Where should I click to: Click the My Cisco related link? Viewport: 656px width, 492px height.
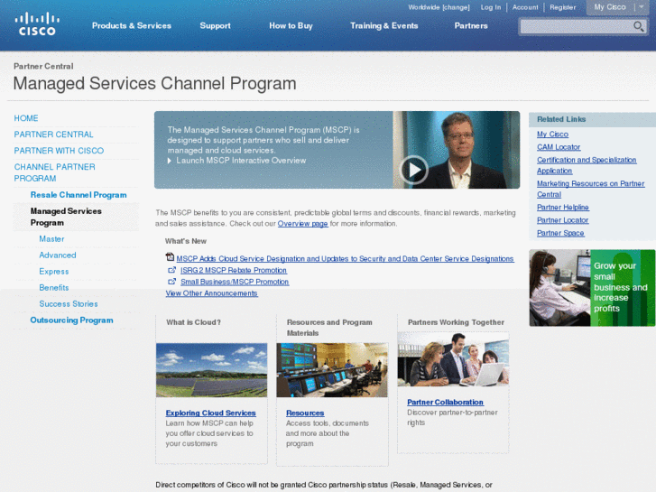[x=552, y=135]
